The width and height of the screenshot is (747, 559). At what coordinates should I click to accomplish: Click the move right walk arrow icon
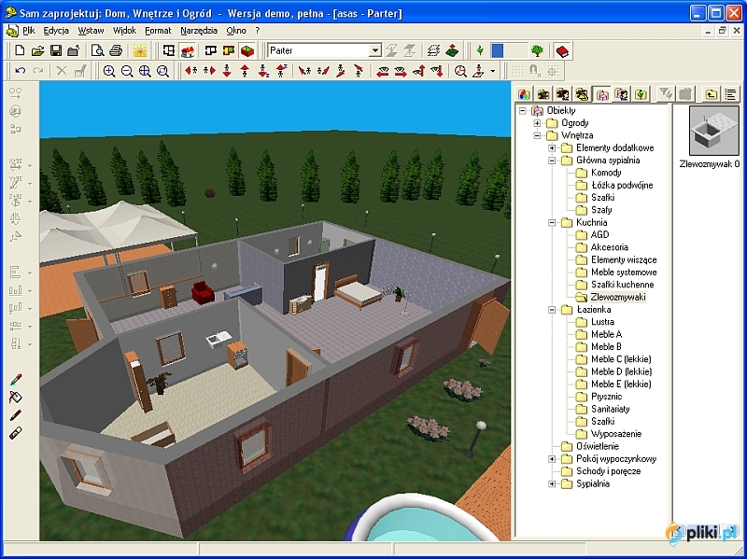[209, 71]
